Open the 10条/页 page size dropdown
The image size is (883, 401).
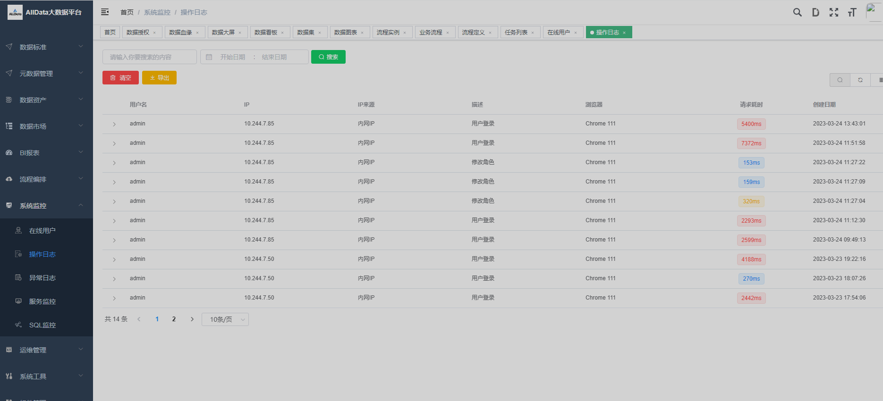pyautogui.click(x=225, y=319)
